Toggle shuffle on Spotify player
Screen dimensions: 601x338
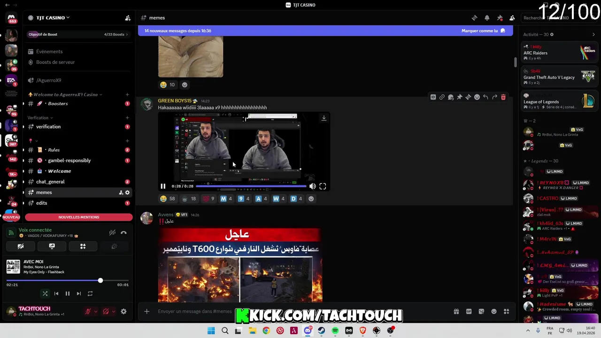tap(45, 293)
